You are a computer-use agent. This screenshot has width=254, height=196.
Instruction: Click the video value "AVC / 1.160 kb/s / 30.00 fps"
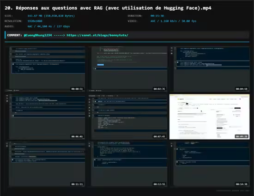[173, 21]
